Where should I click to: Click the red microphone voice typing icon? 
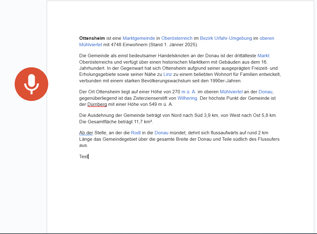tap(31, 84)
